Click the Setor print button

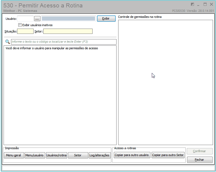78,155
